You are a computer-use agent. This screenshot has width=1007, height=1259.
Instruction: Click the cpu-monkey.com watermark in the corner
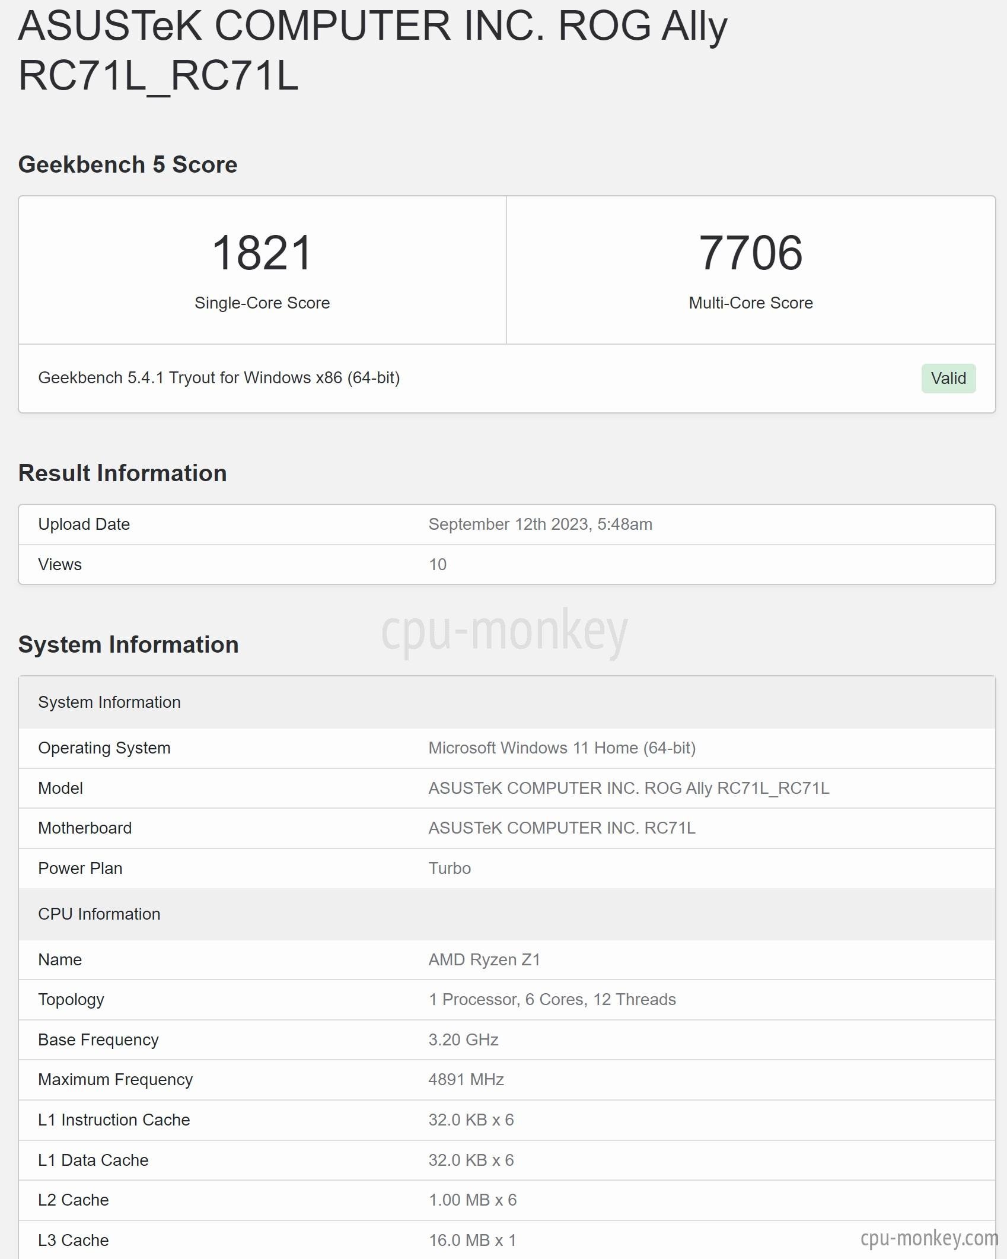[929, 1238]
